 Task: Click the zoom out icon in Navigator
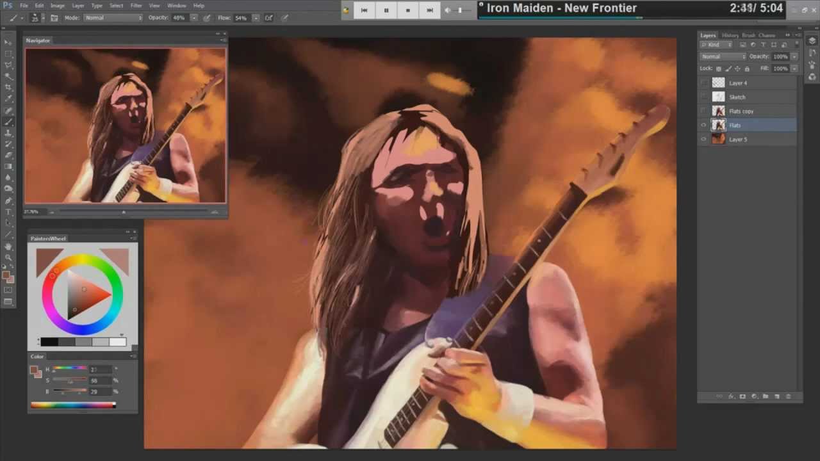click(51, 212)
